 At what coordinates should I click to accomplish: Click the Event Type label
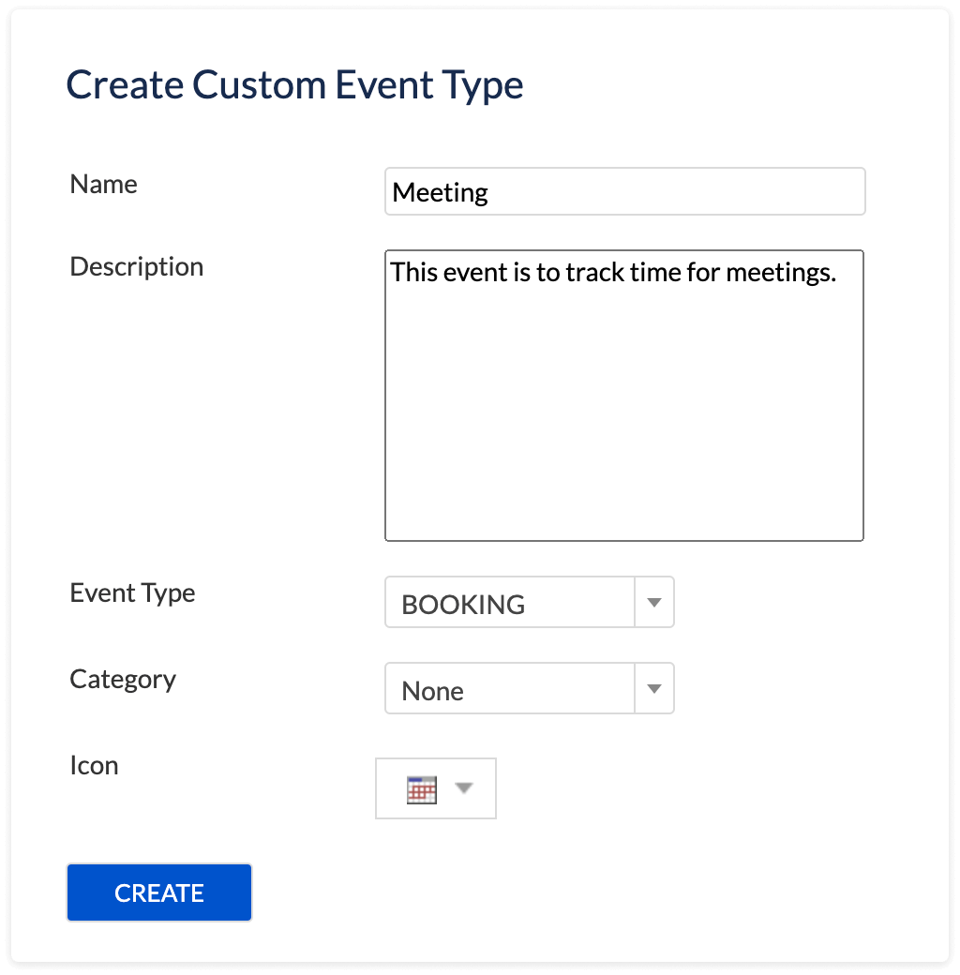pyautogui.click(x=132, y=592)
